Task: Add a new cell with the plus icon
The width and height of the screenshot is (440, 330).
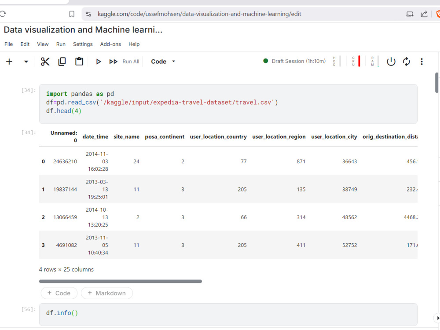Action: [9, 62]
